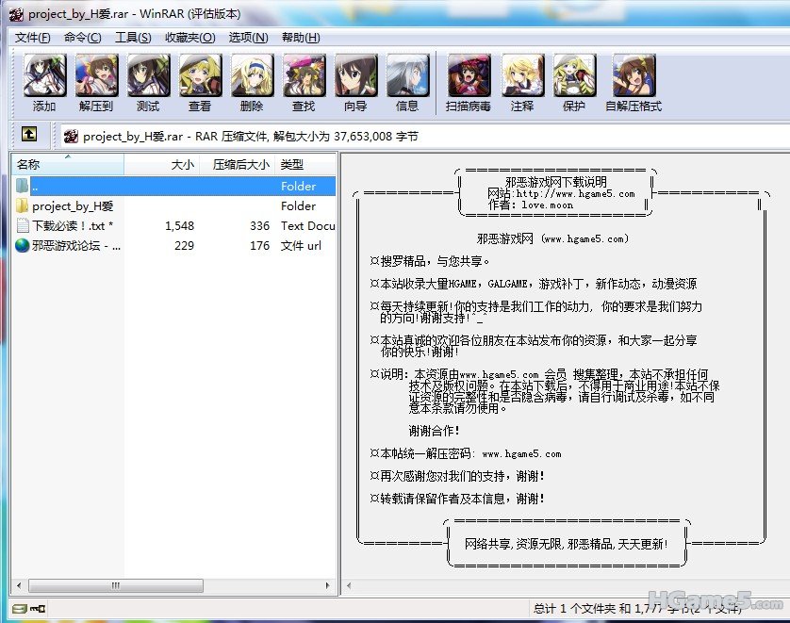790x623 pixels.
Task: Click the packed size value 176
Action: click(x=259, y=245)
